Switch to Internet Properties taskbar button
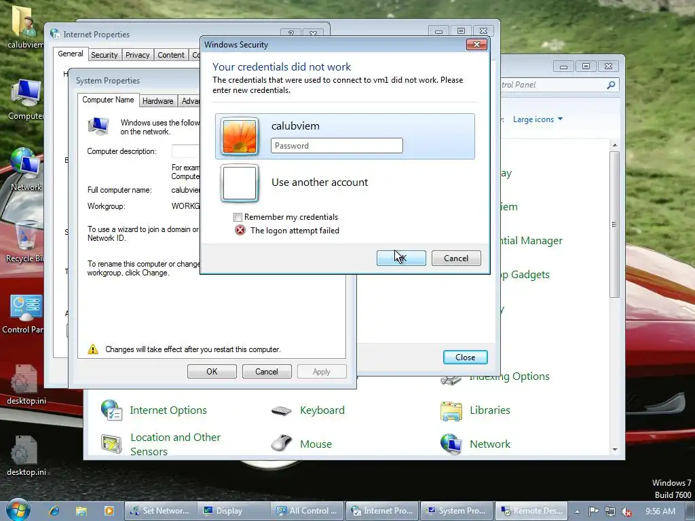 (381, 511)
